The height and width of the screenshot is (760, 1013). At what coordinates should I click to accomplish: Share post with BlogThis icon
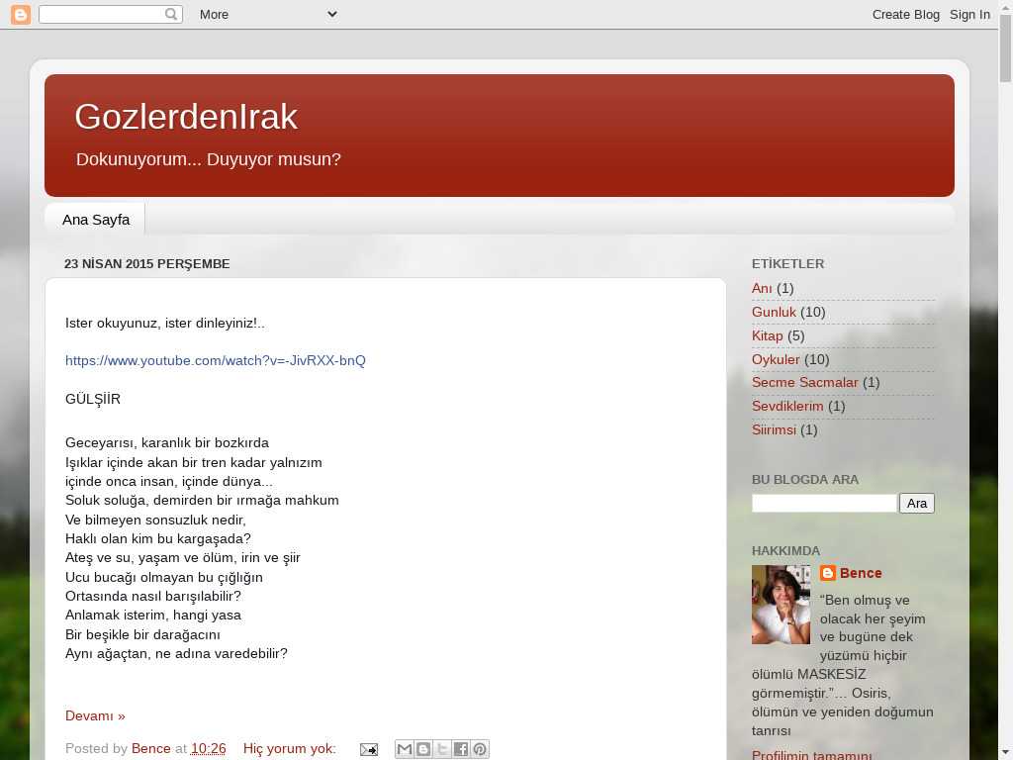tap(422, 749)
